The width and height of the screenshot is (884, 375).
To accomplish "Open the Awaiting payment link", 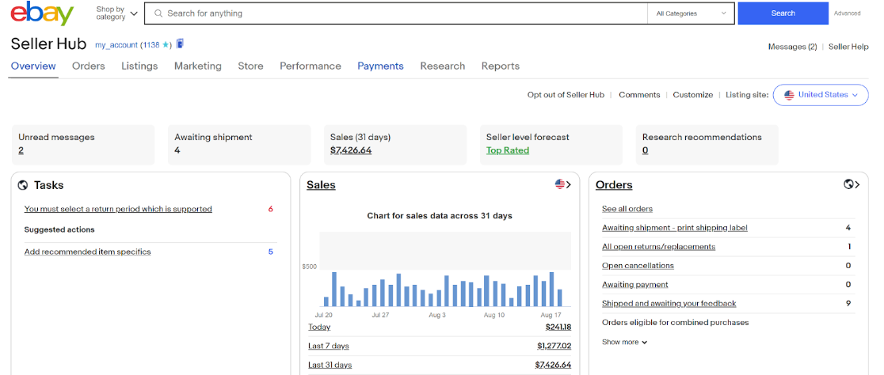I will (x=634, y=285).
